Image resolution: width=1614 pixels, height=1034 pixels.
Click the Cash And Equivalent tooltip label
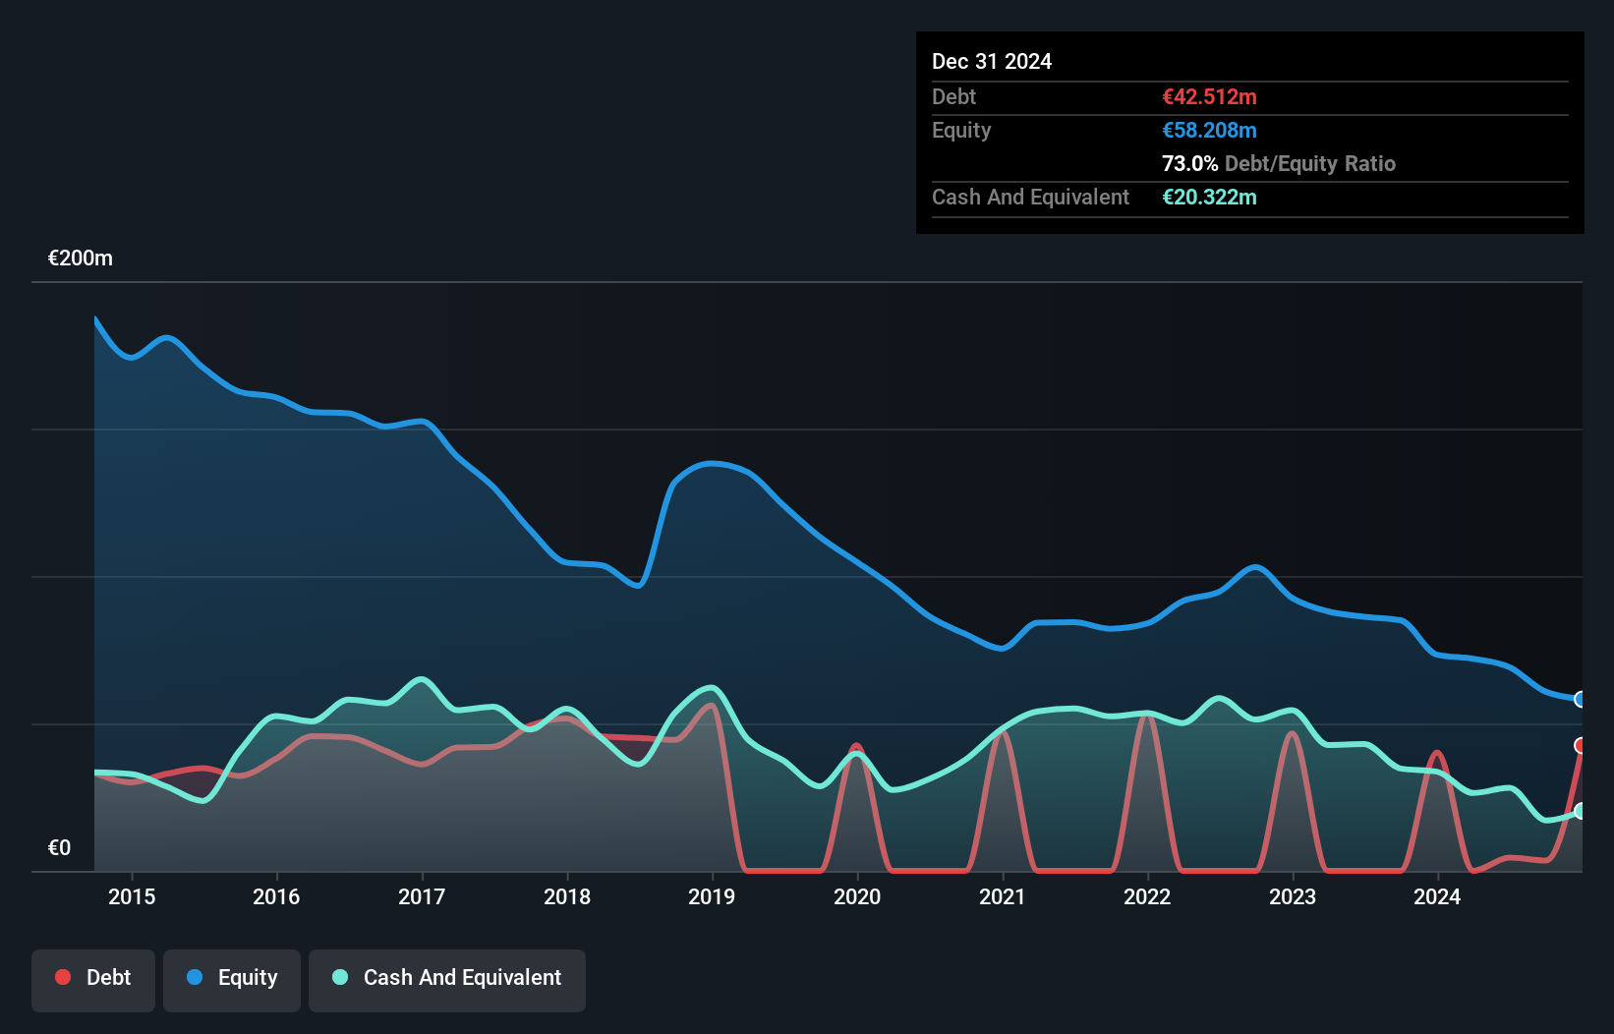[x=1030, y=198]
